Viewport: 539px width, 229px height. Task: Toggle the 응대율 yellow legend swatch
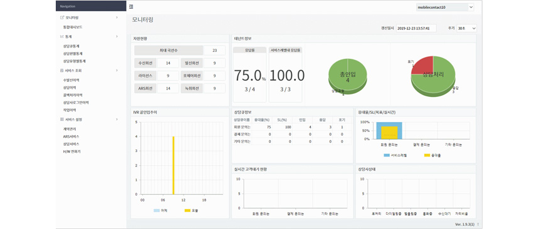(427, 155)
